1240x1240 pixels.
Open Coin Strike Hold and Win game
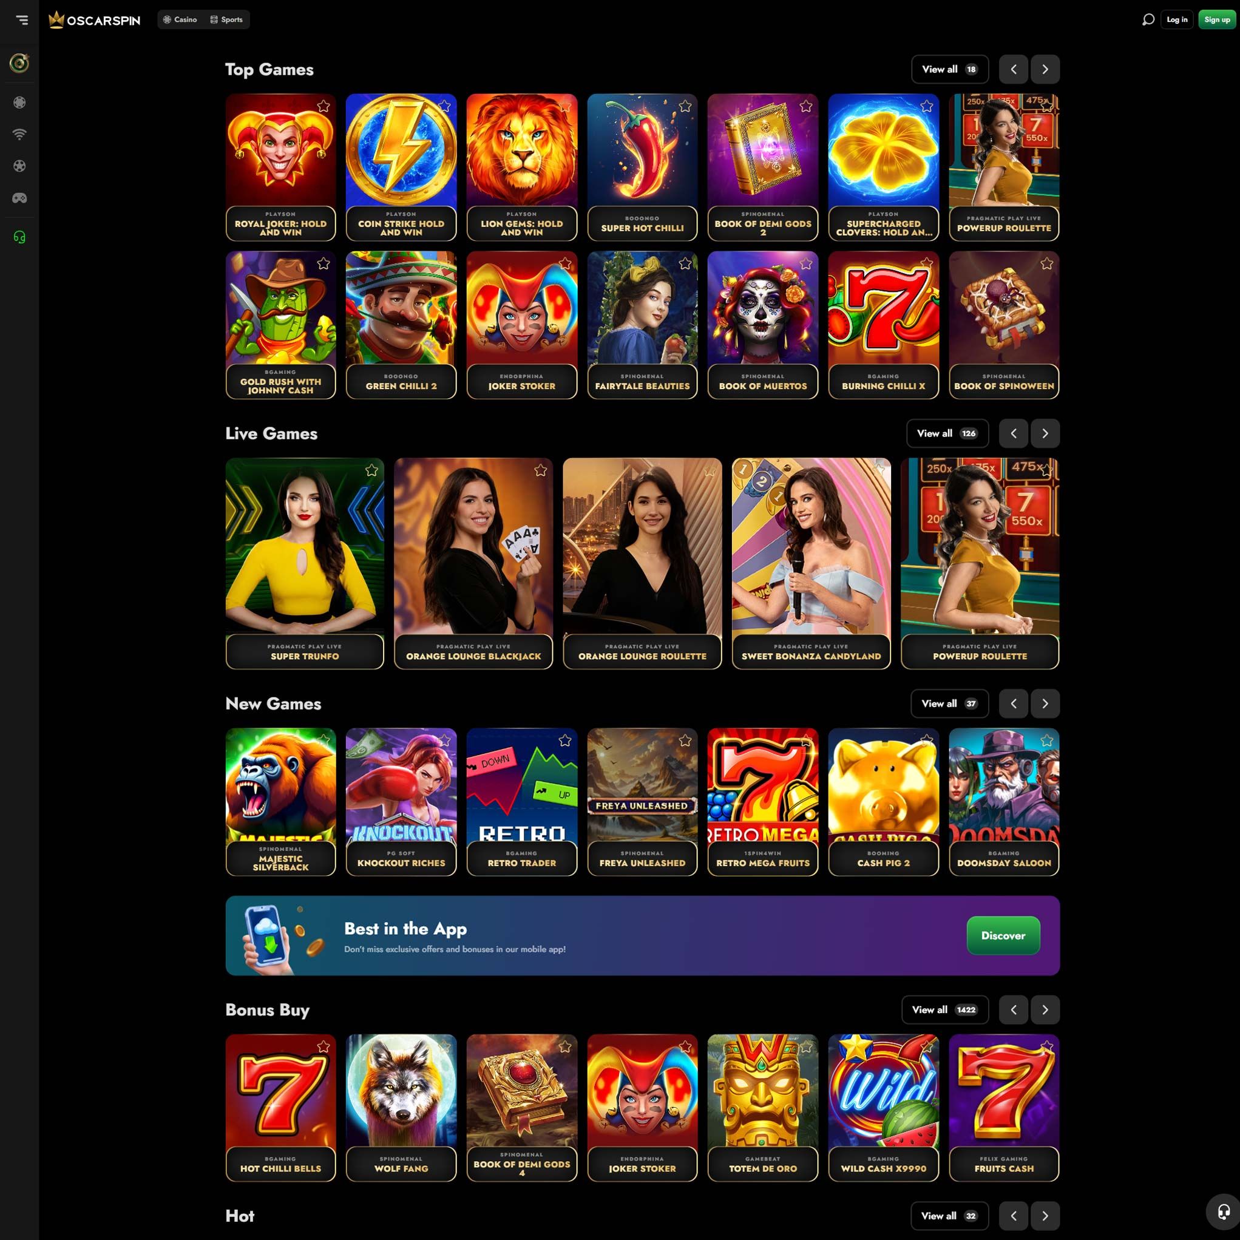pyautogui.click(x=401, y=168)
